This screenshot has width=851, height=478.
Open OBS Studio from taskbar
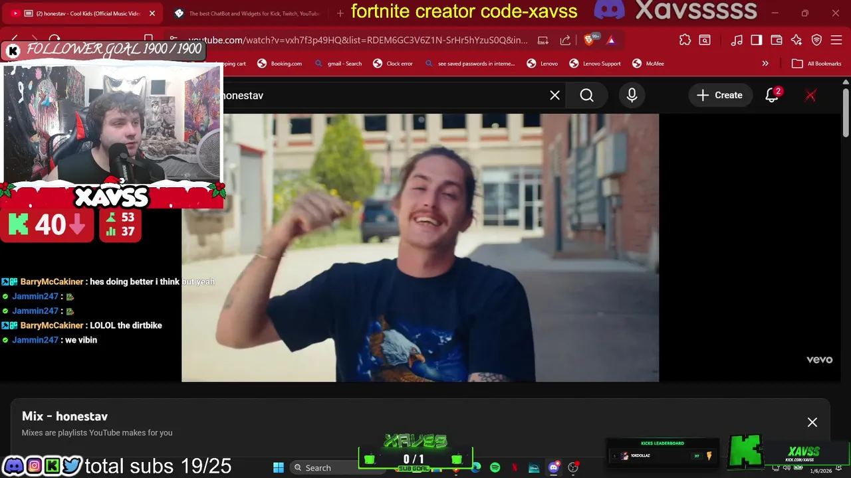click(x=573, y=467)
